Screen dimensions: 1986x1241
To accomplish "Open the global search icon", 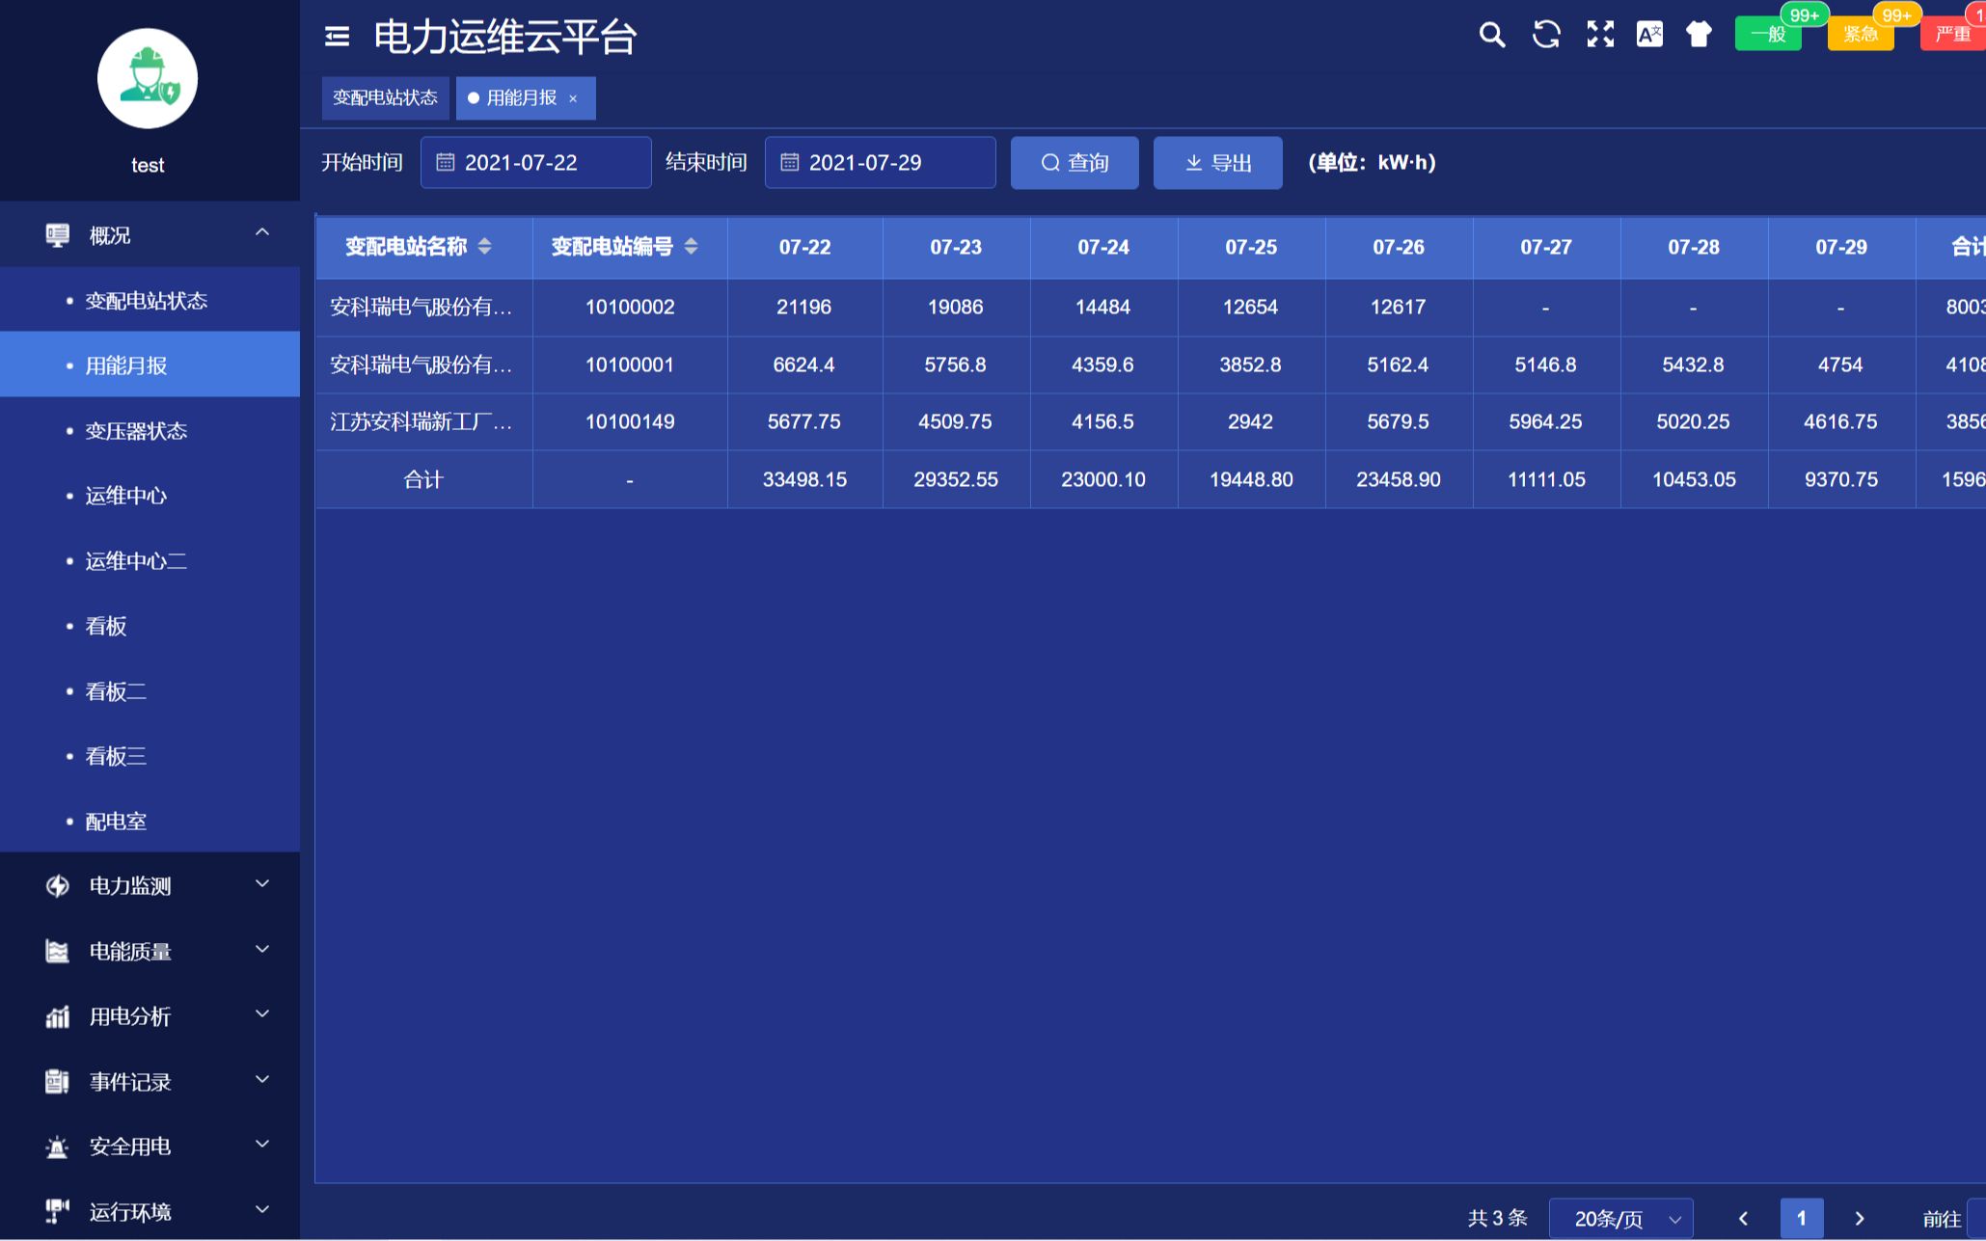I will point(1491,35).
